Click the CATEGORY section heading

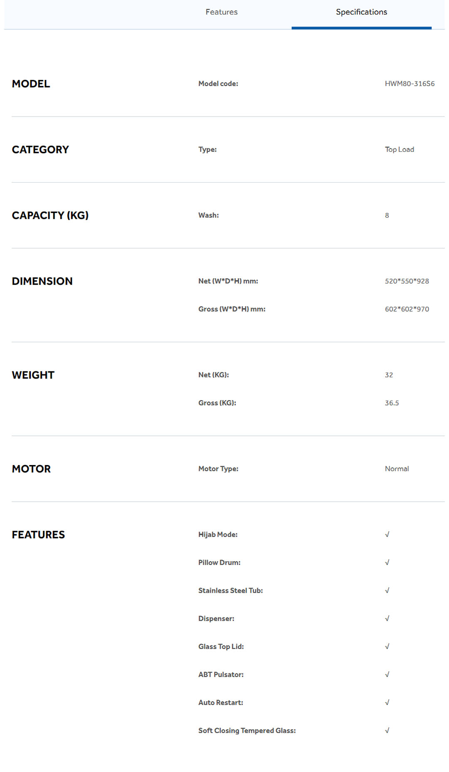(x=40, y=150)
